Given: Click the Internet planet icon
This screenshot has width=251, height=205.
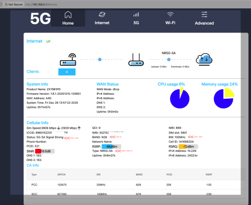Looking at the screenshot, I should click(102, 15).
